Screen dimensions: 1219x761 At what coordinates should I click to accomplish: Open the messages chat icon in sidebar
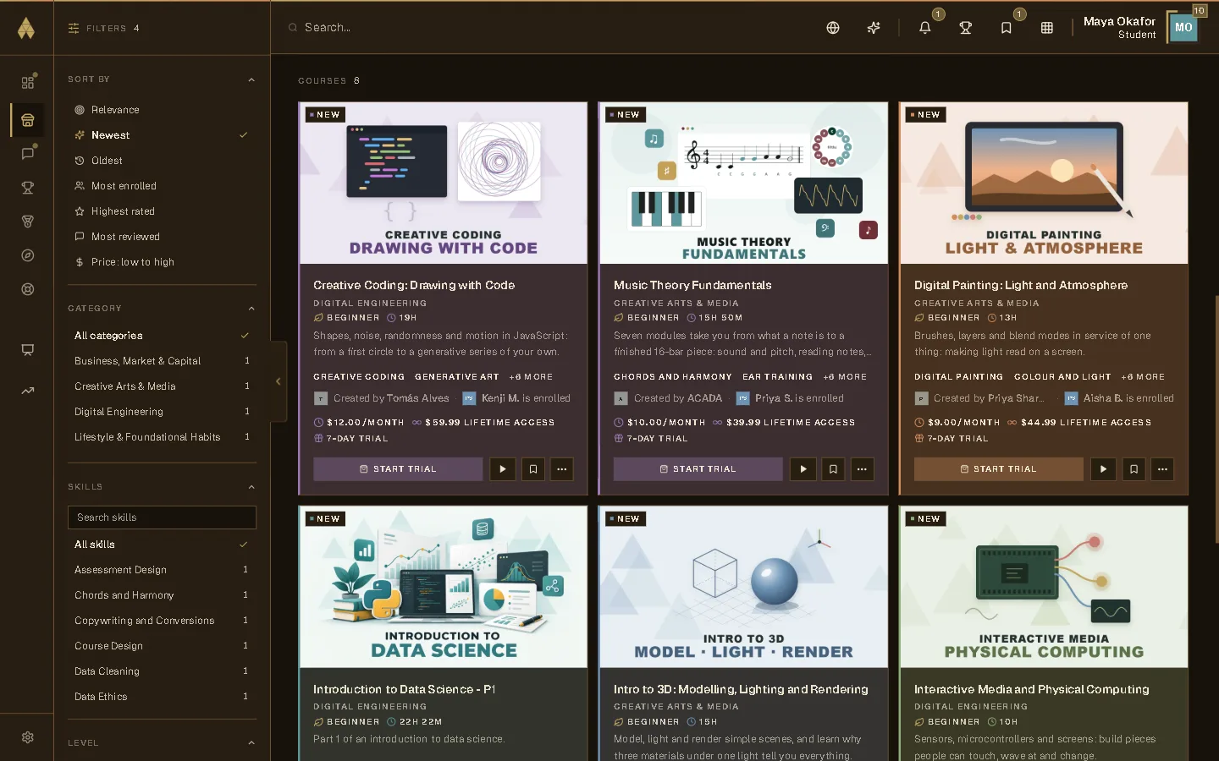coord(28,153)
